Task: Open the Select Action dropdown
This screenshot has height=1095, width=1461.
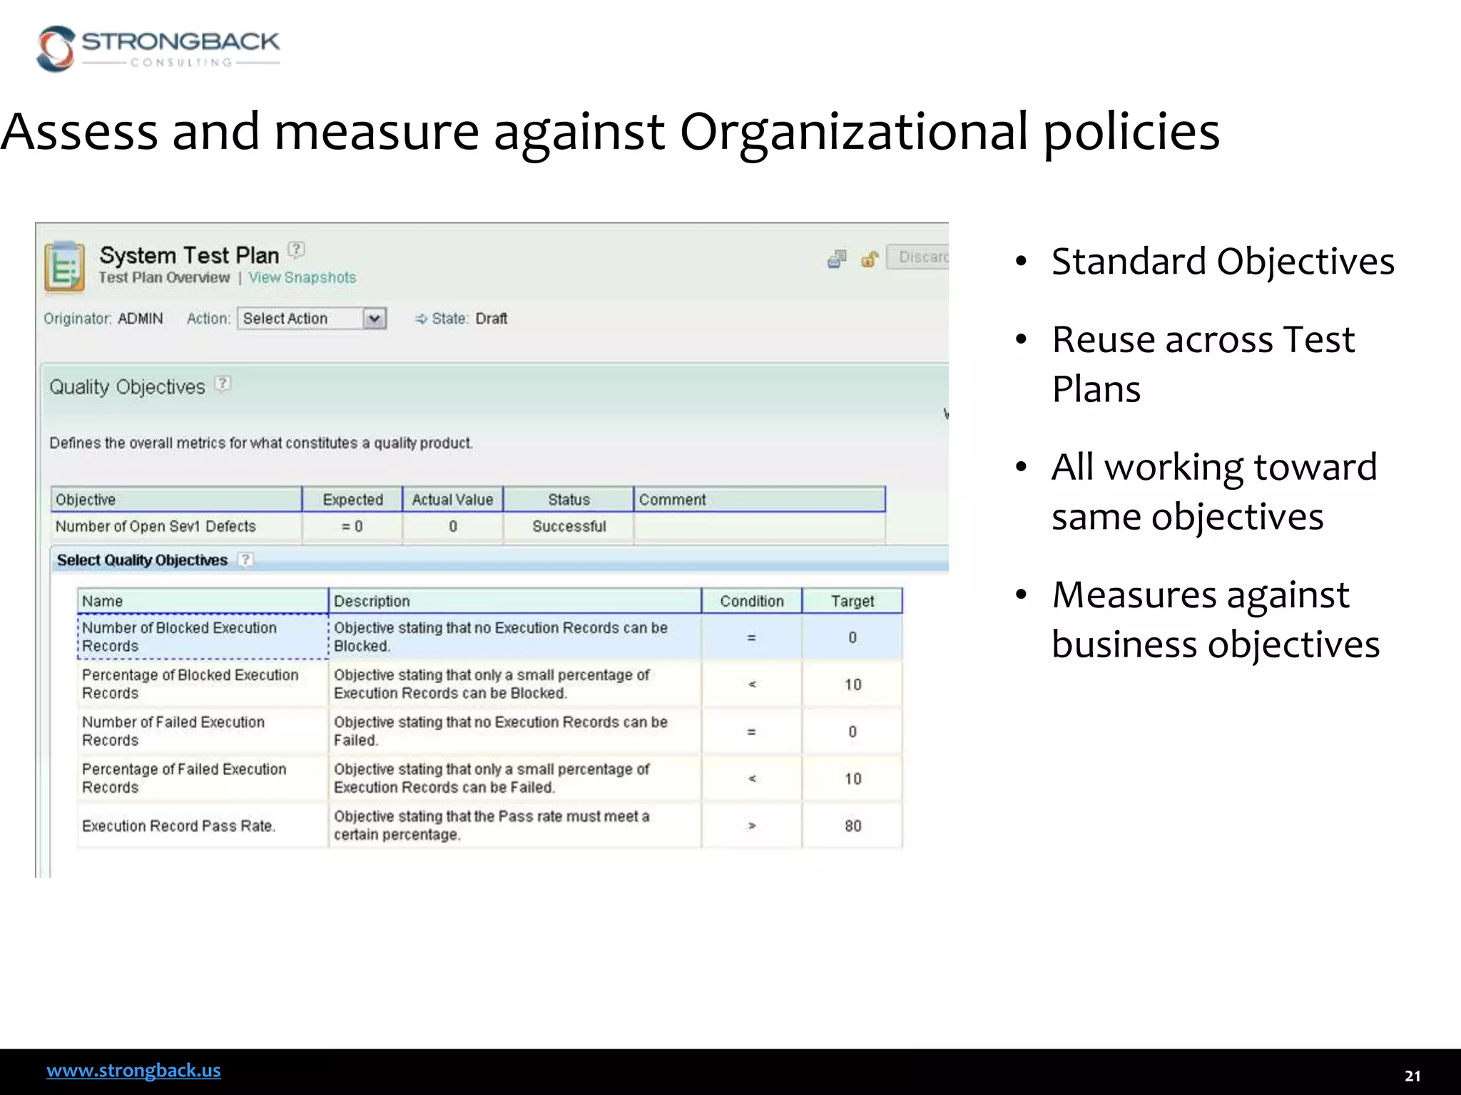Action: click(312, 319)
